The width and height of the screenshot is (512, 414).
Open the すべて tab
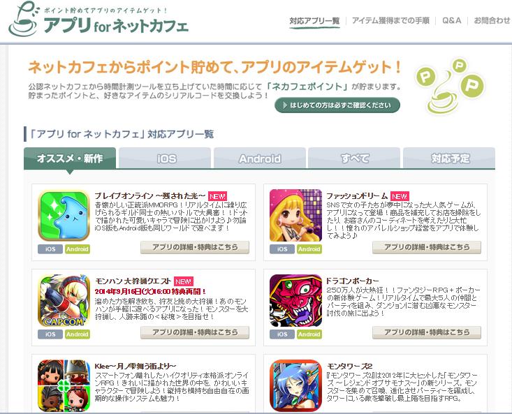click(354, 158)
